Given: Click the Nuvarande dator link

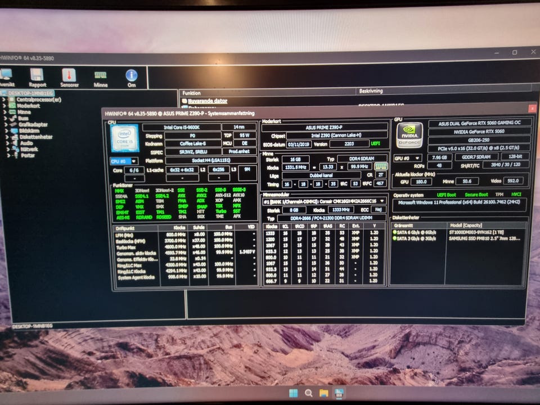Looking at the screenshot, I should 208,101.
